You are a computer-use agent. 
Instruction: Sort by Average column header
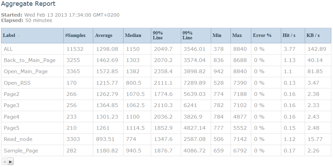108,36
